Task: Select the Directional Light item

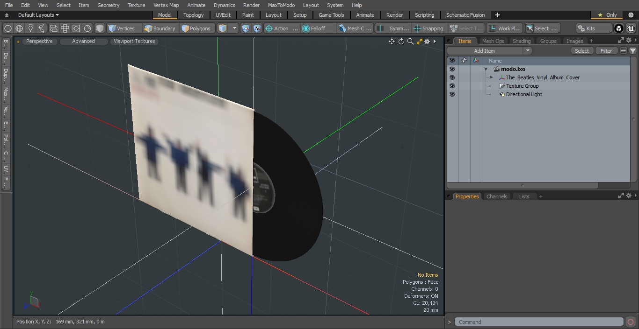Action: tap(524, 94)
